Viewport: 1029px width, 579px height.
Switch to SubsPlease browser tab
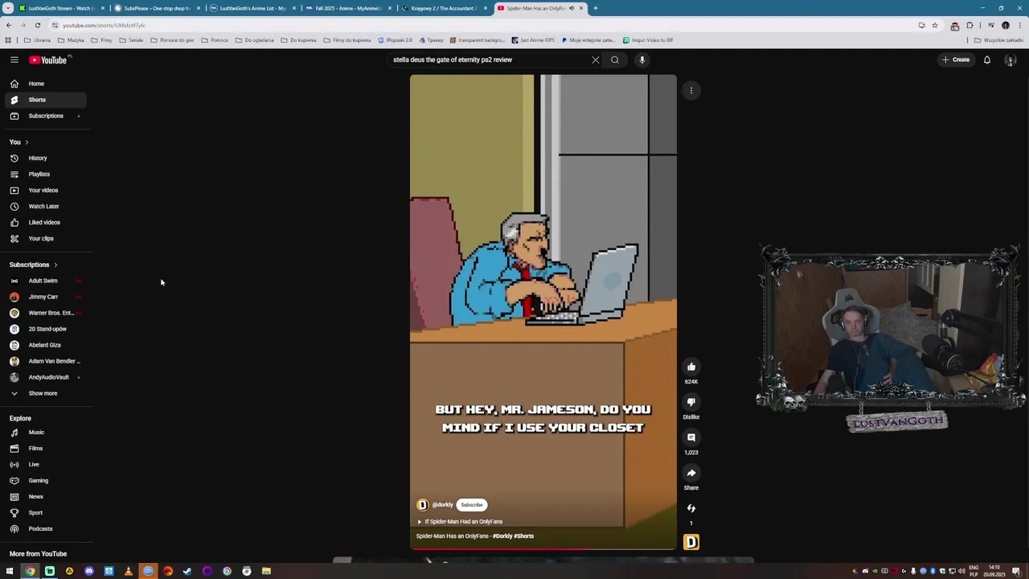pos(158,8)
